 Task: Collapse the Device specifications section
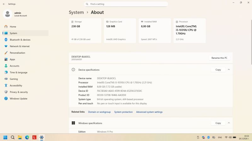point(229,70)
